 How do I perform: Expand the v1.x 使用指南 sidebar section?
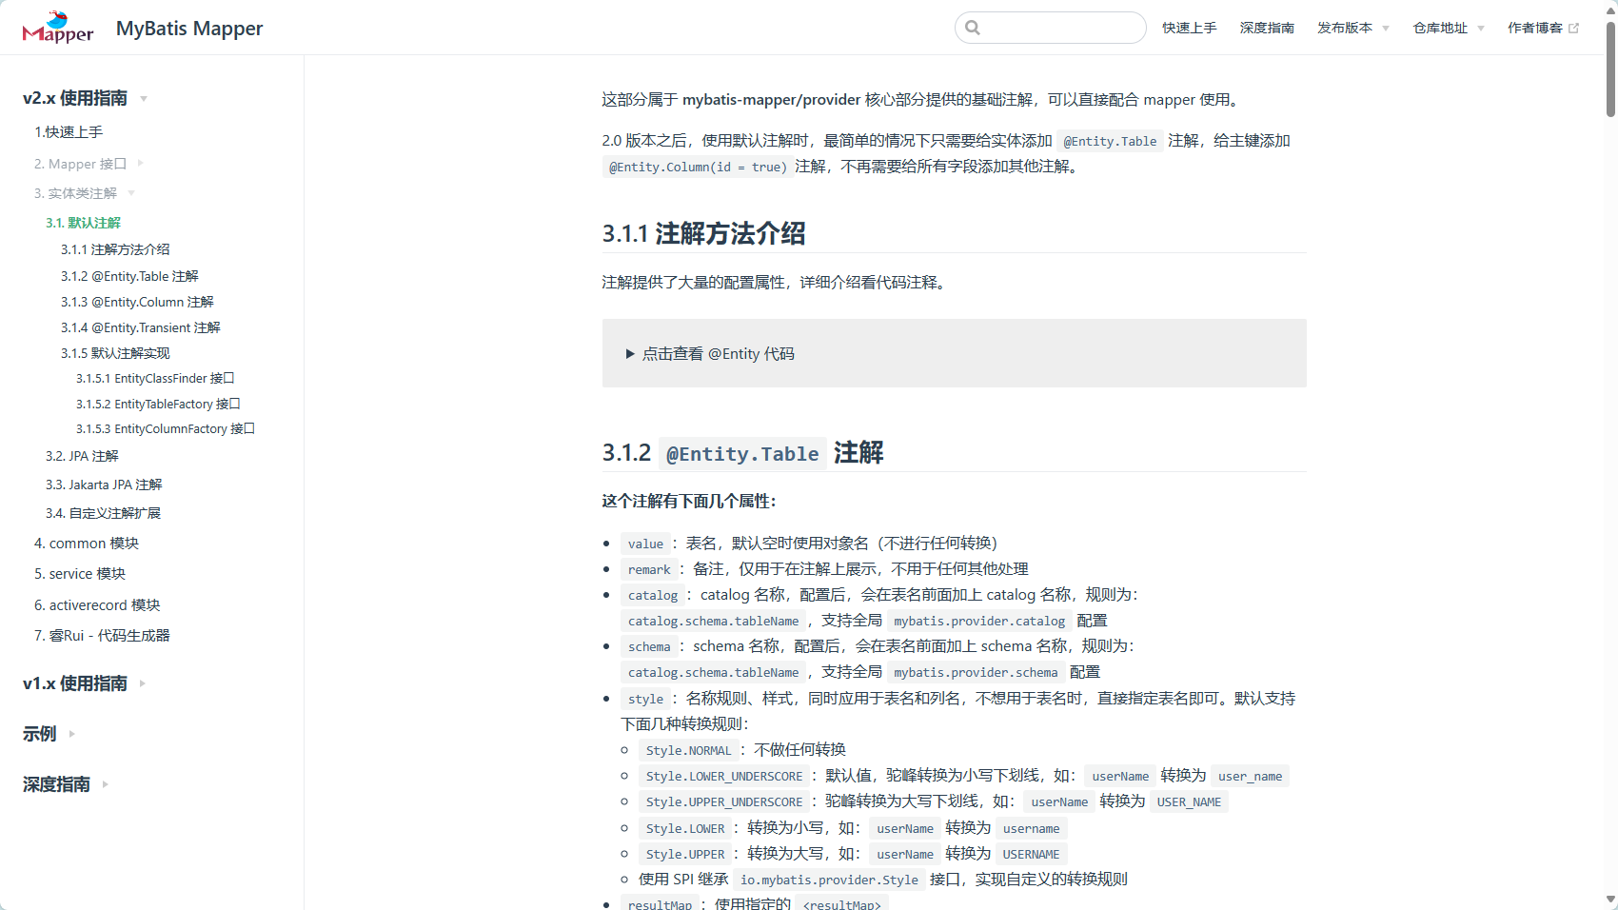(85, 683)
